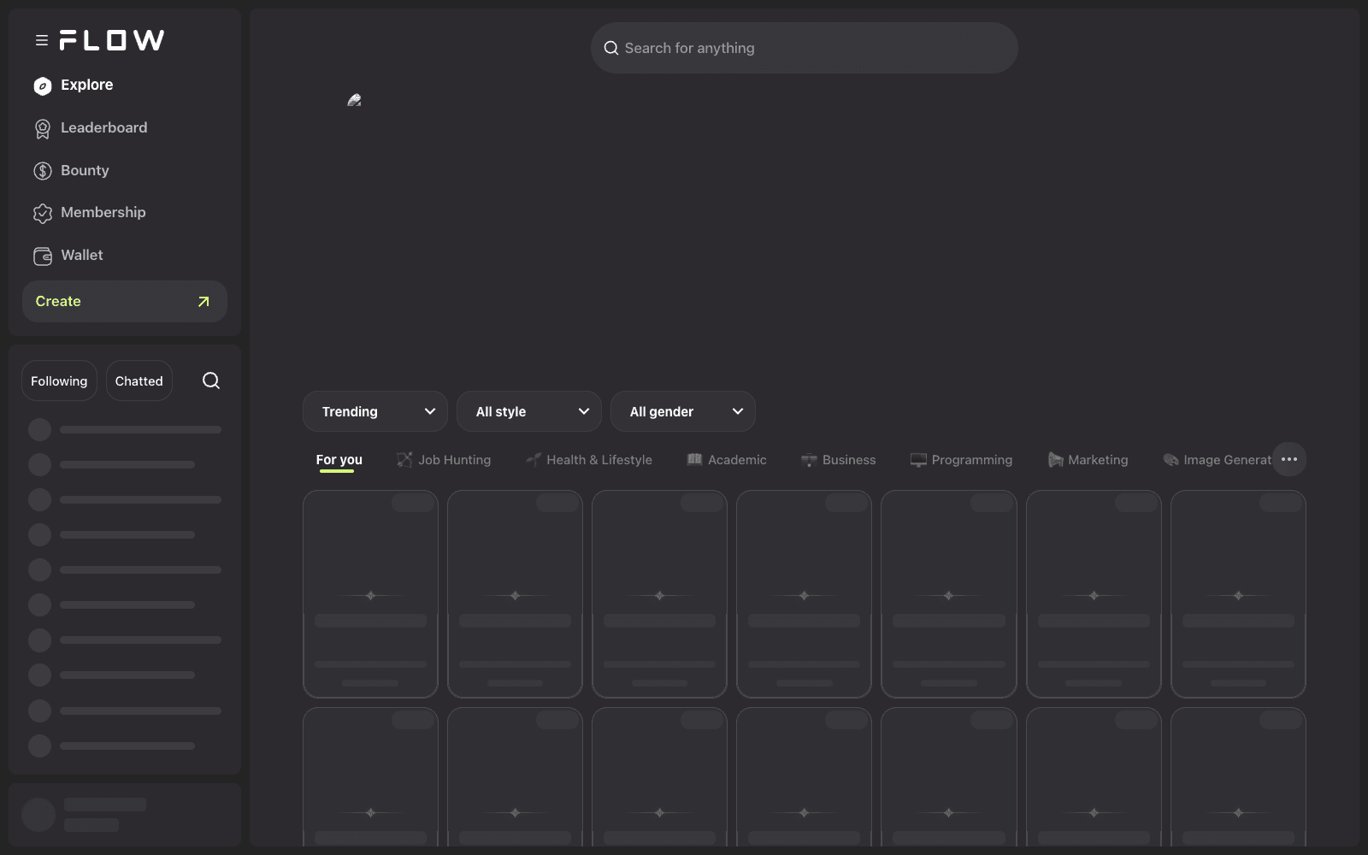
Task: Switch to the Job Hunting tab
Action: click(444, 460)
